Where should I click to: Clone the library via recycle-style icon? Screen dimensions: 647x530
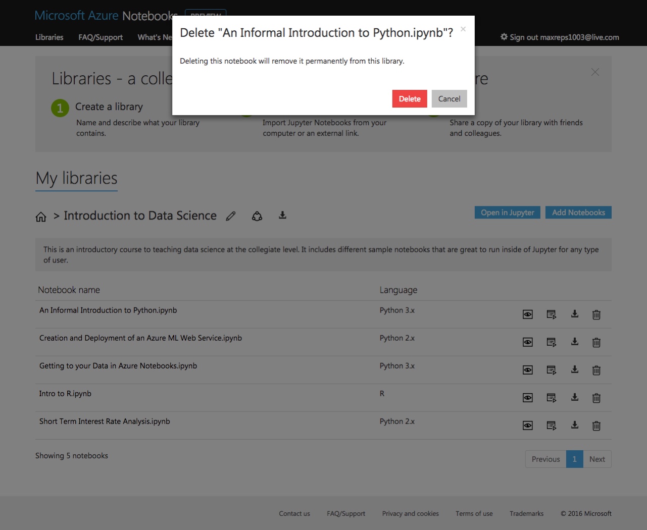pyautogui.click(x=257, y=216)
